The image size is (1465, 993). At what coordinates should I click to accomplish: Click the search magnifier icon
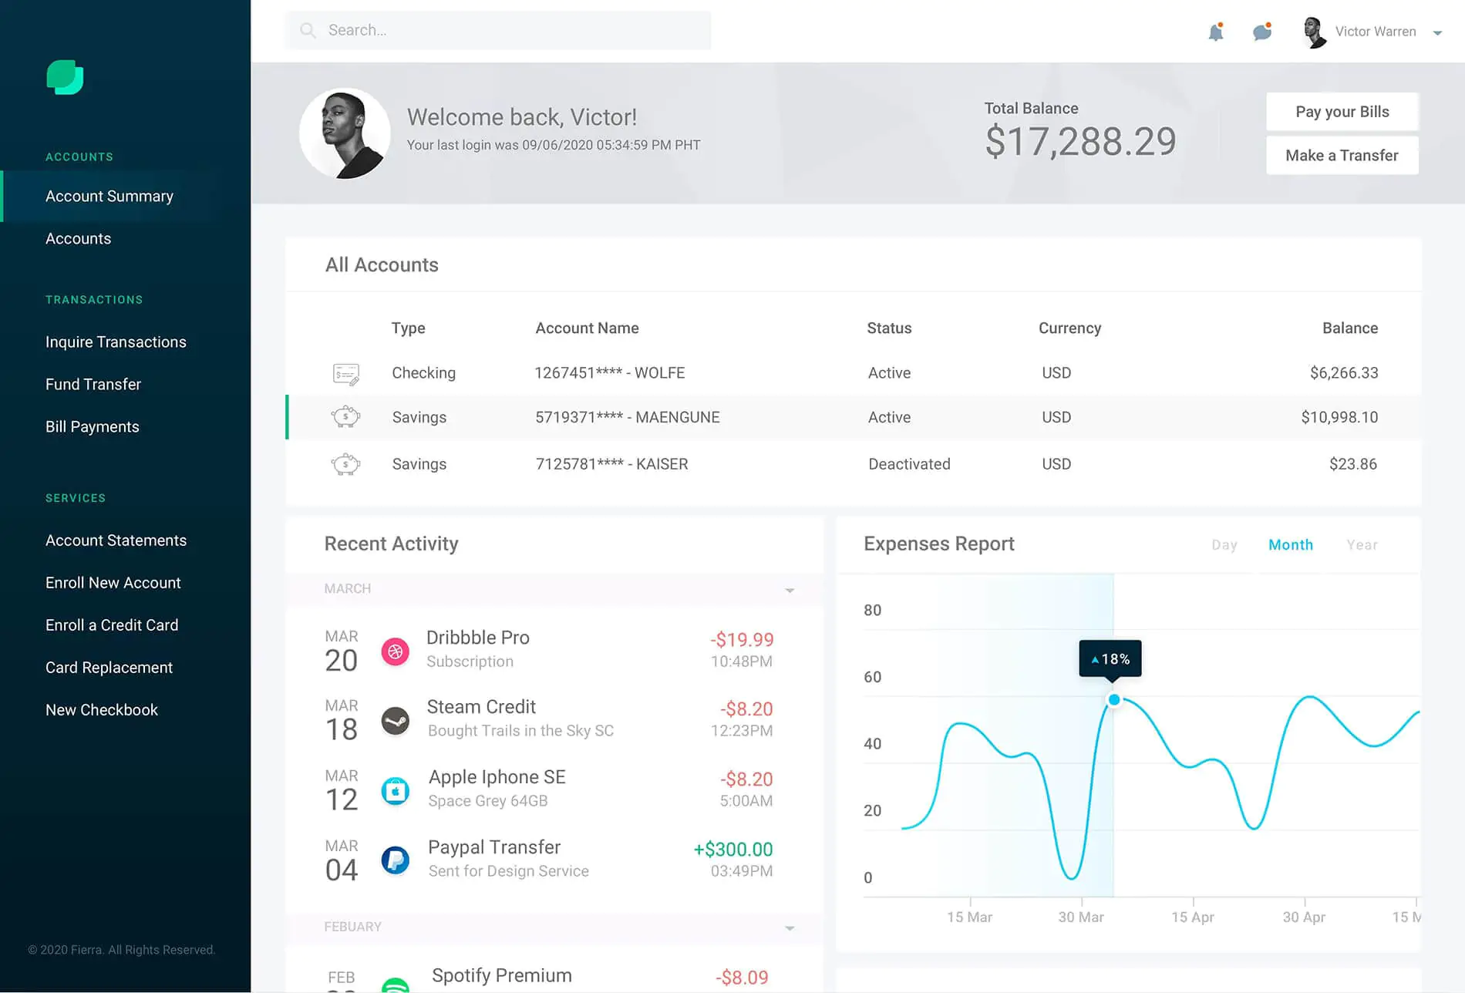308,30
